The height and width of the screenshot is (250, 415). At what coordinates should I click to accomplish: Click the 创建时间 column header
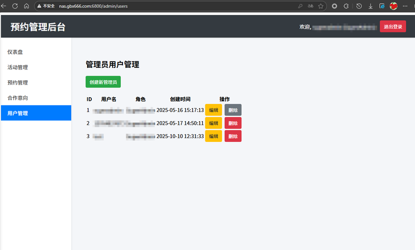point(180,99)
